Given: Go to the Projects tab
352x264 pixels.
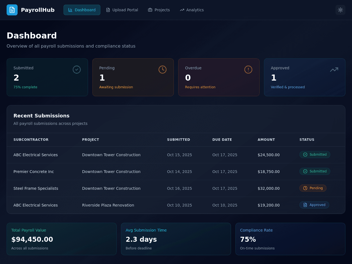Looking at the screenshot, I should click(x=159, y=10).
